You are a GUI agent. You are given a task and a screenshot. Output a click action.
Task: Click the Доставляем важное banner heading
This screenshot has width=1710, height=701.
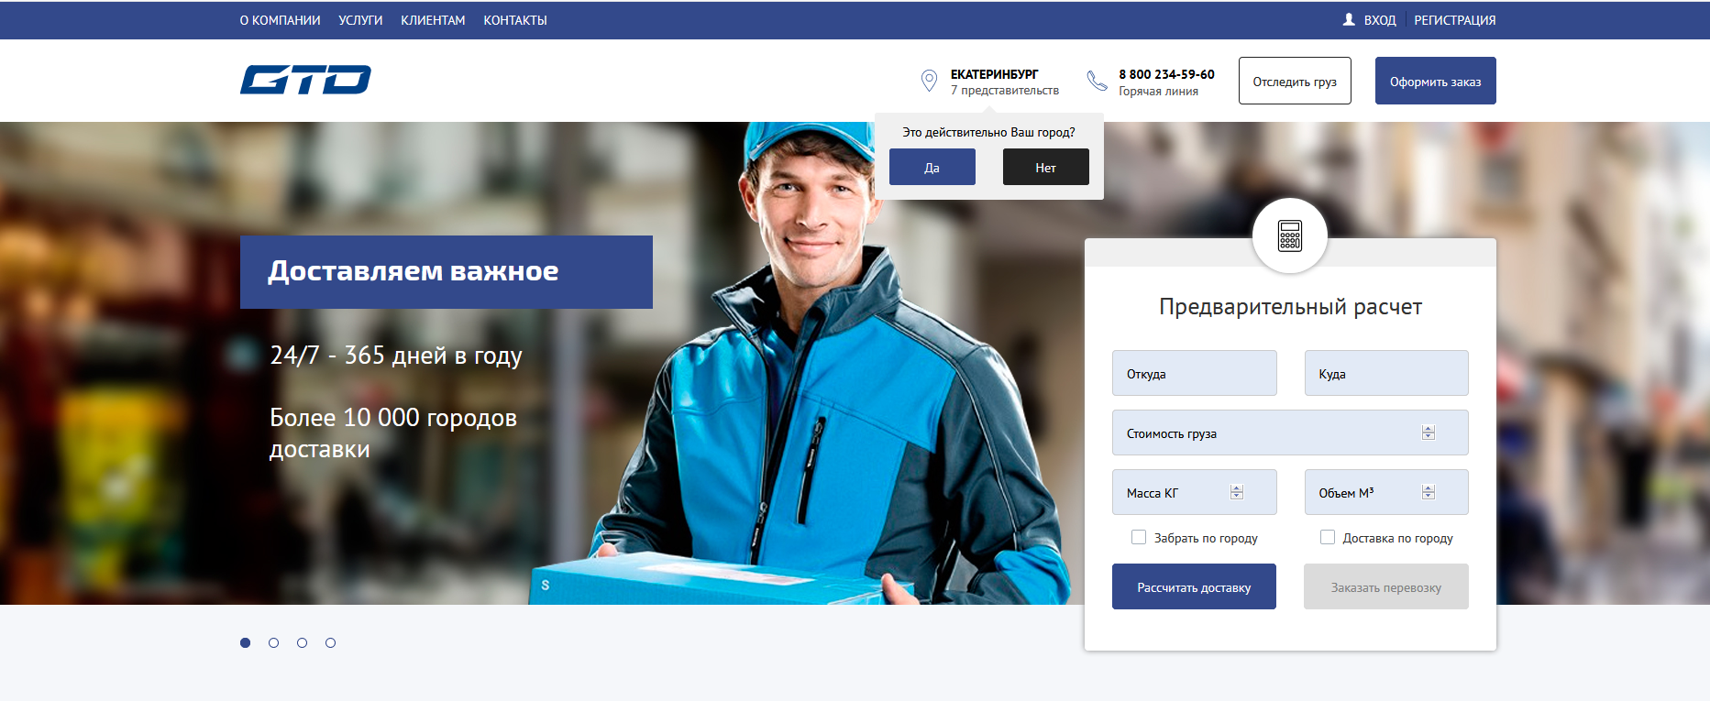414,271
